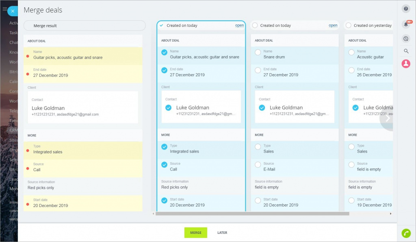Screen dimensions: 416x242
Task: Open the notifications bell icon
Action: (405, 24)
